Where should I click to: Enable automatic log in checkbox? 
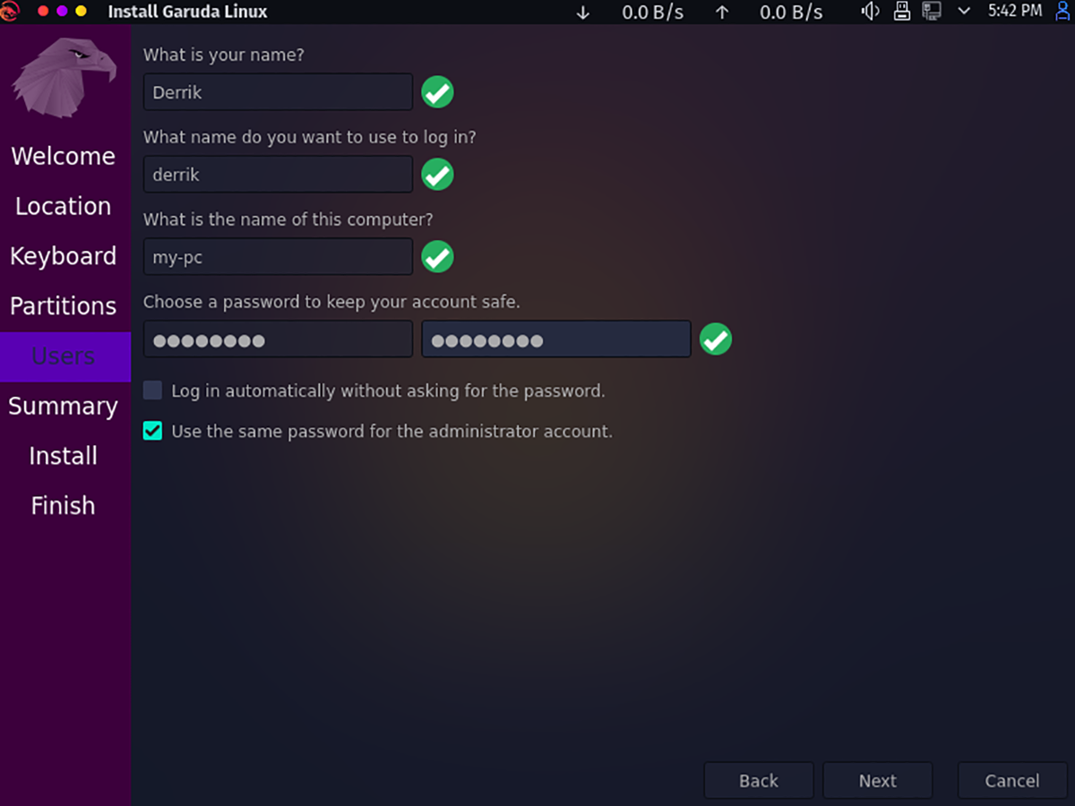coord(153,390)
